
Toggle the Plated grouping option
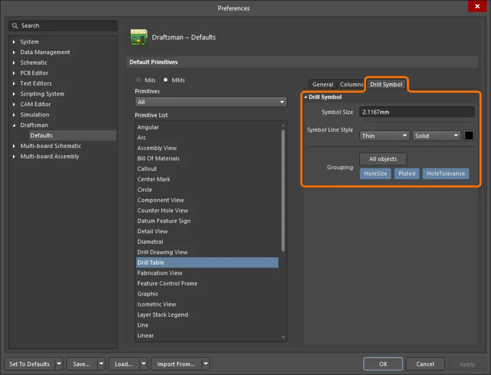407,173
